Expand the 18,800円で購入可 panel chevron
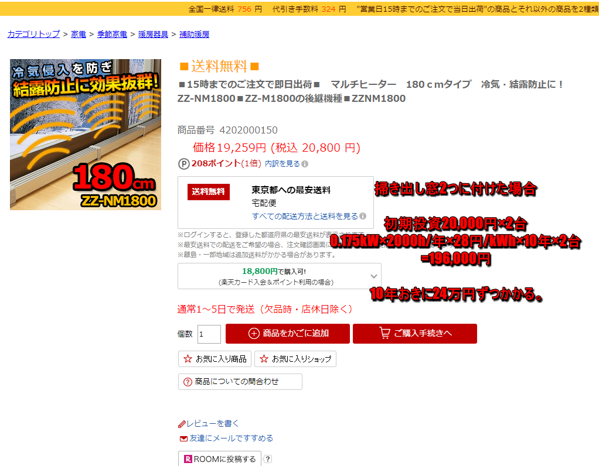This screenshot has height=466, width=599. pyautogui.click(x=374, y=276)
